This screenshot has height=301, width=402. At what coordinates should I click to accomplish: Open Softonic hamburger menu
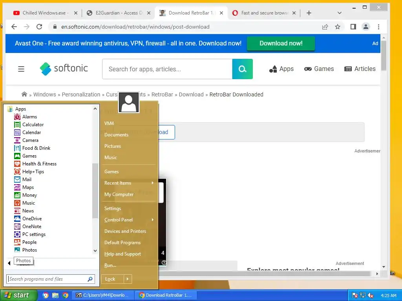[21, 69]
